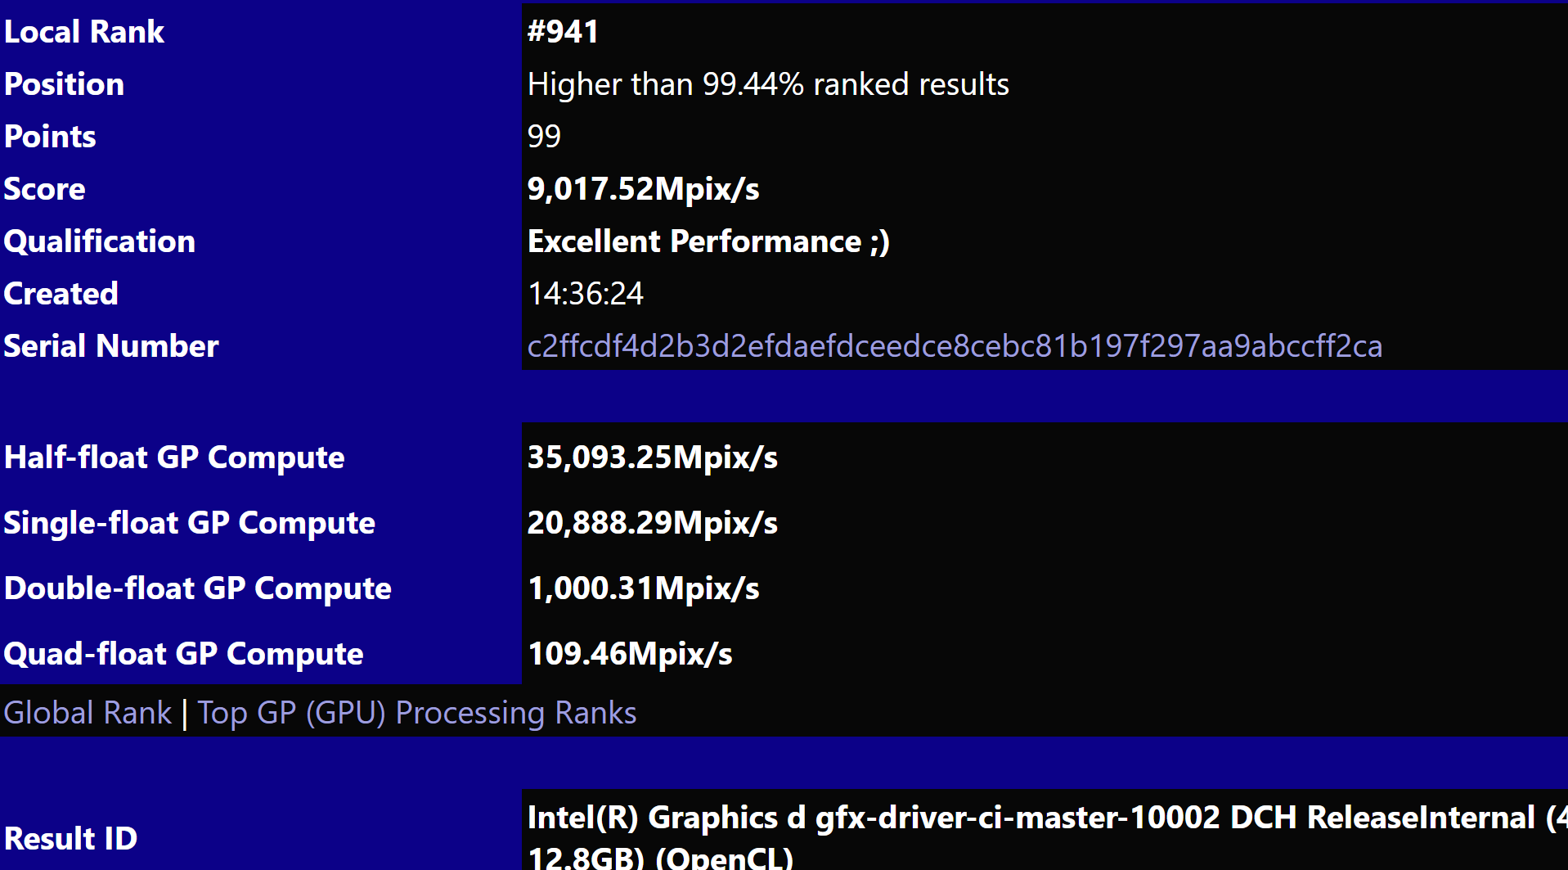
Task: Click the 1,000.31Mpix/s double-float value
Action: 643,588
